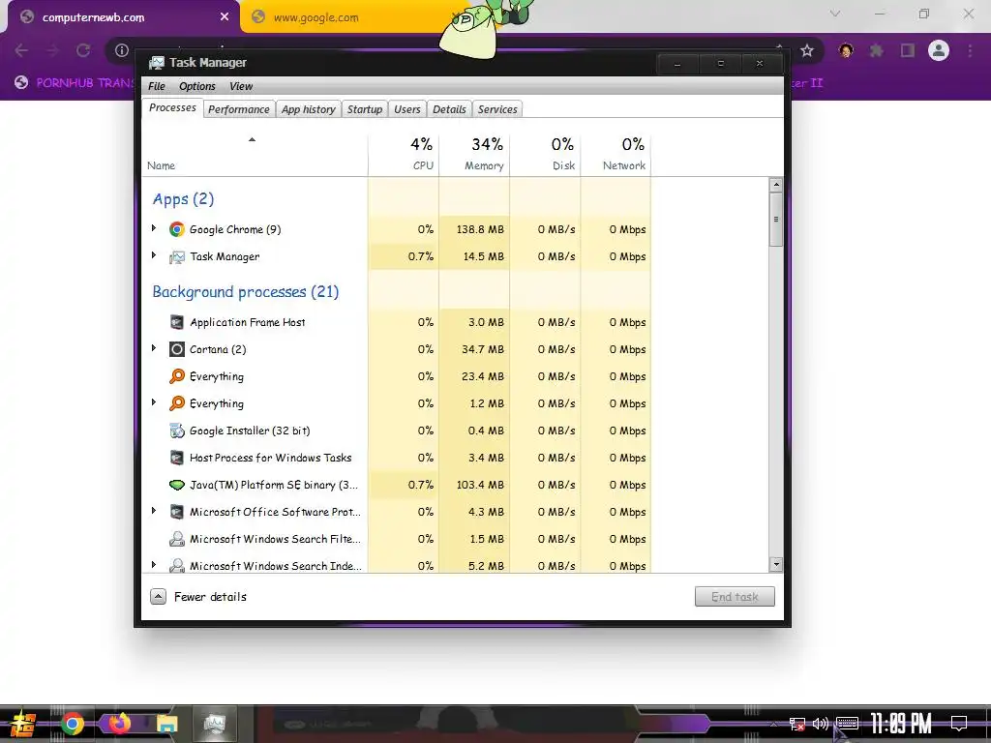Sort by the Network column header
This screenshot has height=743, width=991.
[x=616, y=154]
